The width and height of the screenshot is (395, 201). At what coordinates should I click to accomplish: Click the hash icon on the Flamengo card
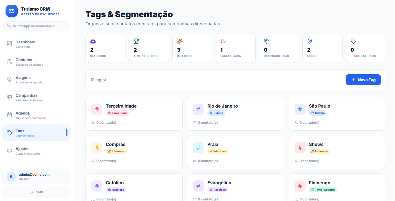coord(300,186)
